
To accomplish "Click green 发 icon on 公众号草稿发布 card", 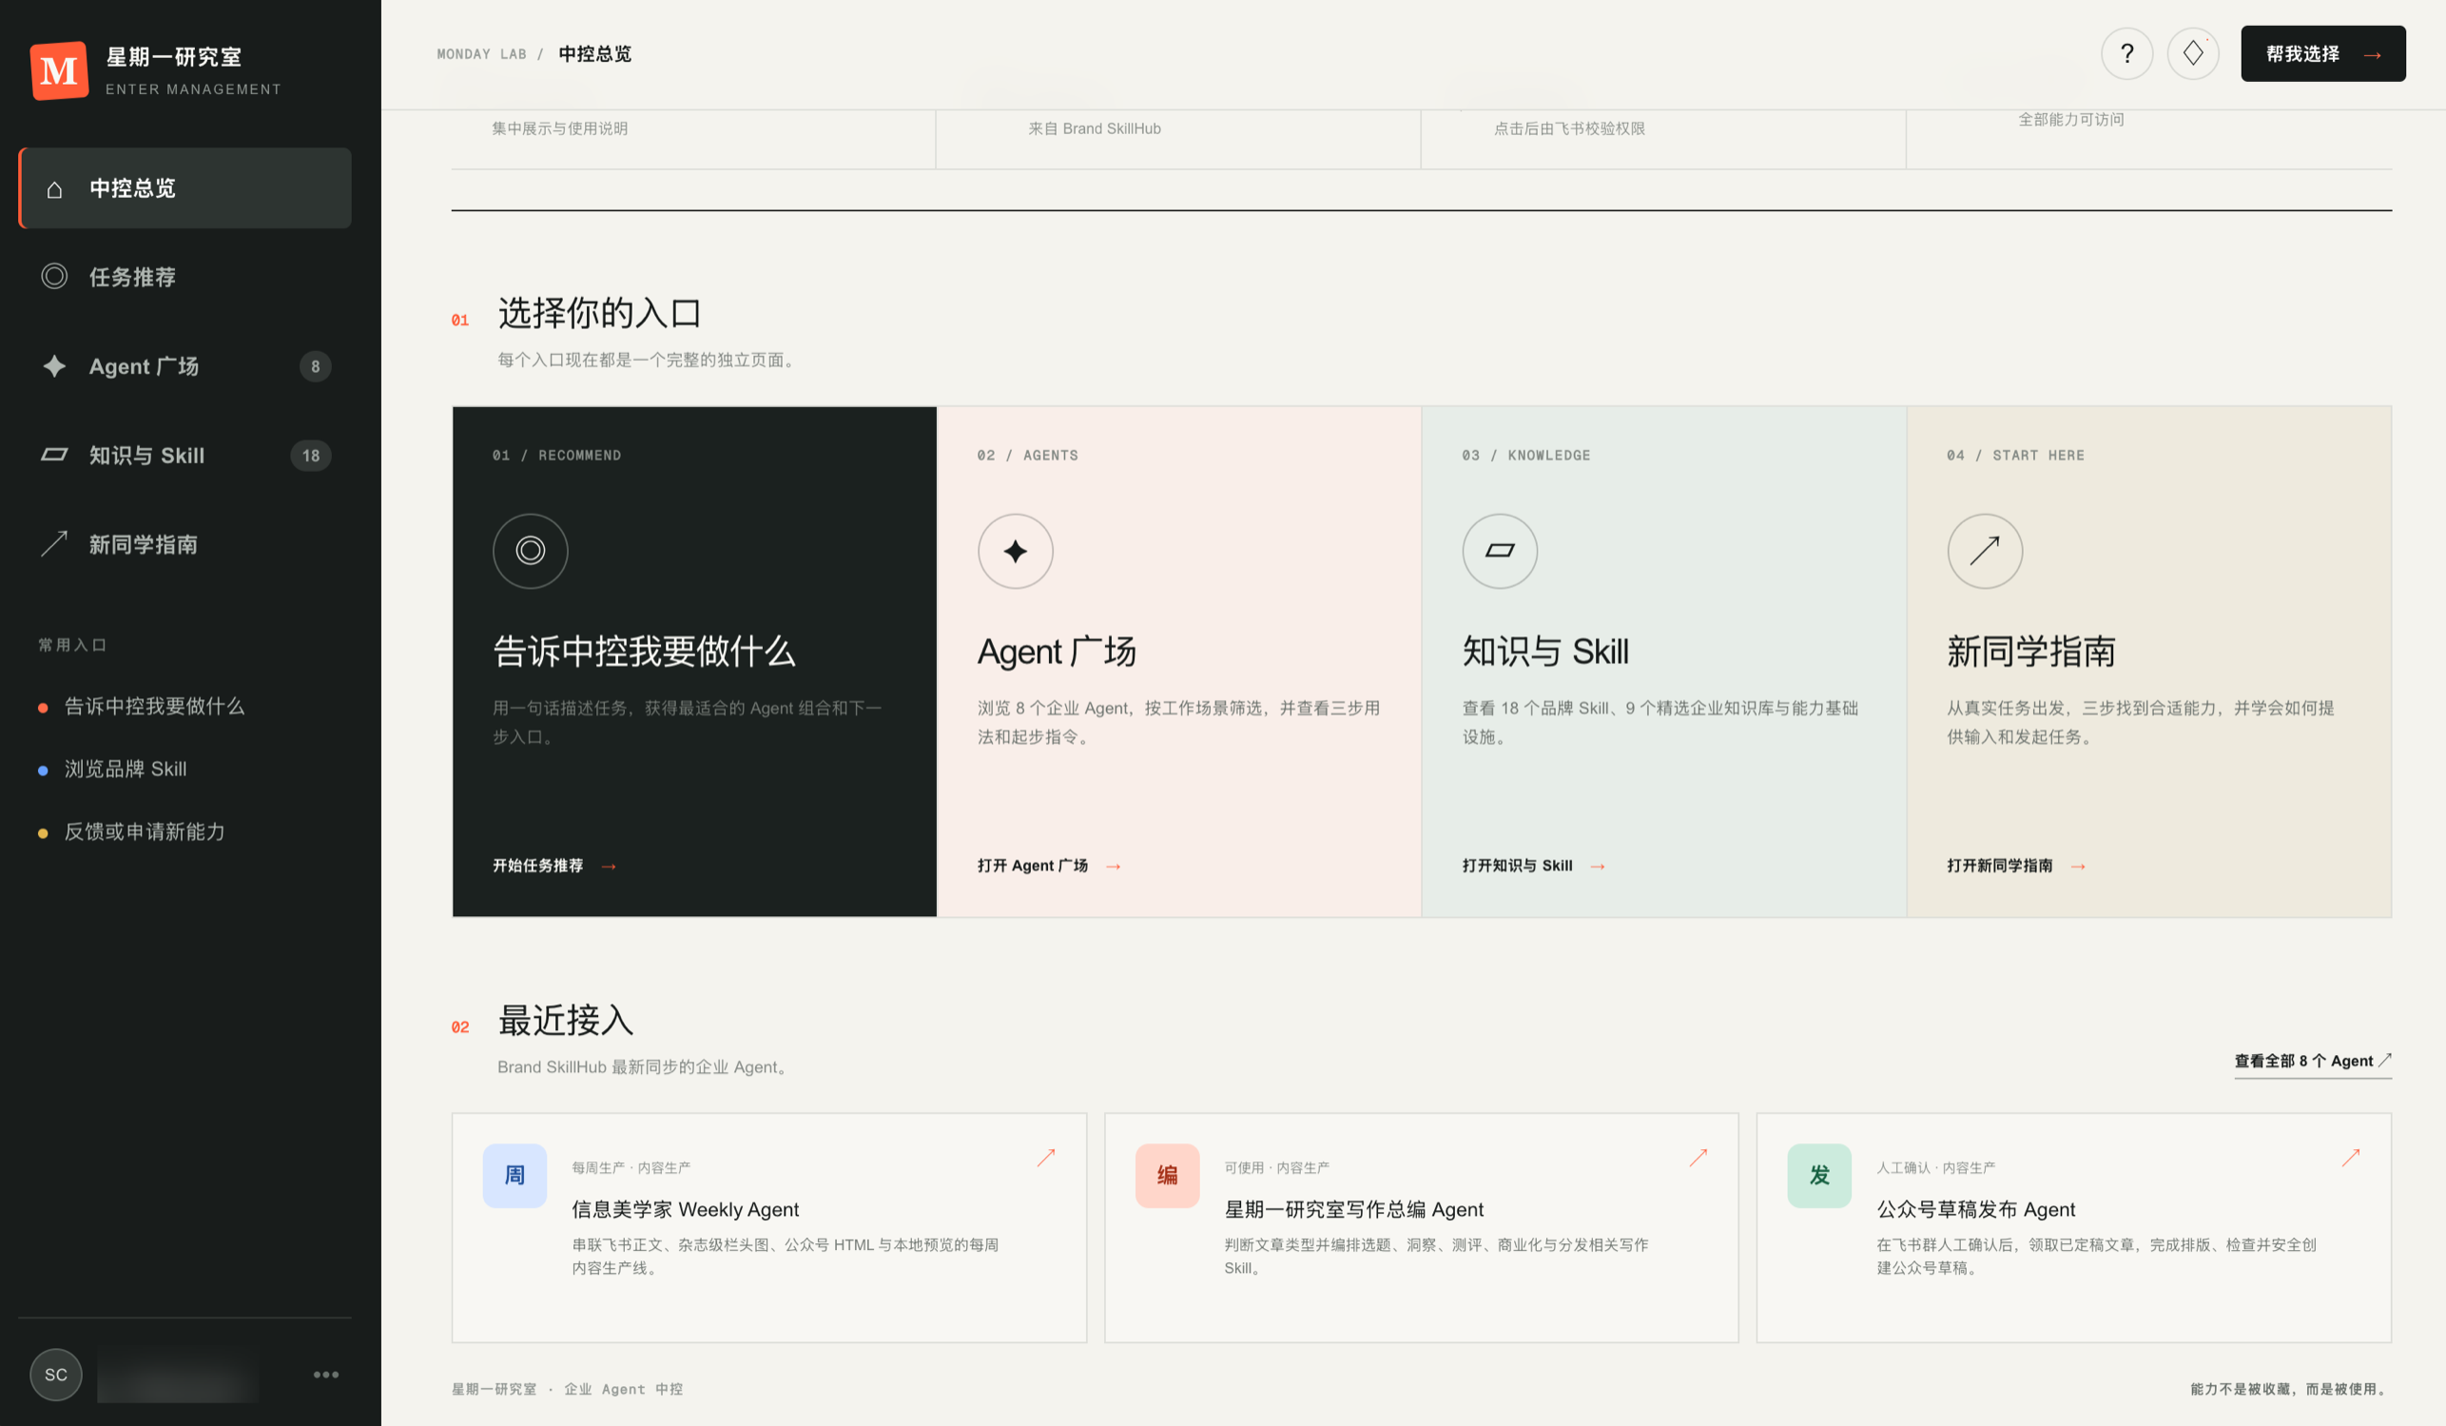I will click(x=1819, y=1176).
